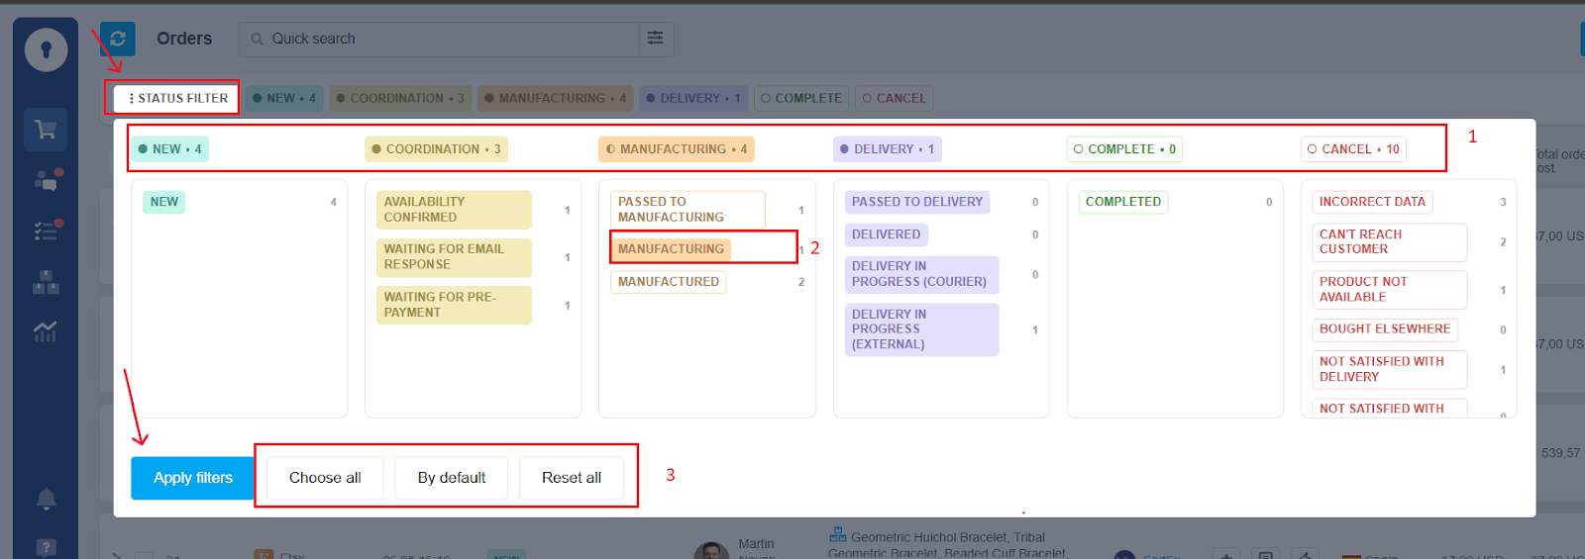Toggle DELIVERY IN PROGRESS (COURIER) status
1585x559 pixels.
pyautogui.click(x=921, y=274)
